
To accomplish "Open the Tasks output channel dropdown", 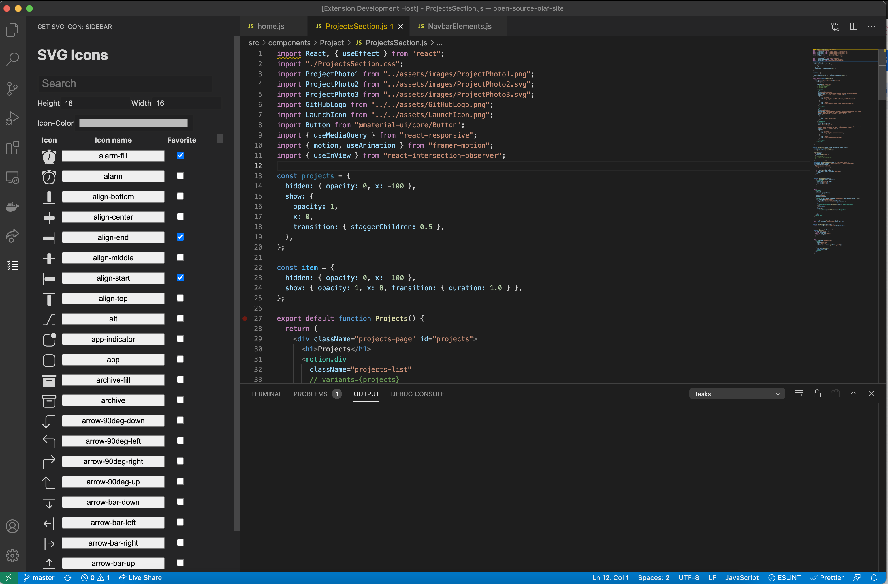I will click(x=737, y=394).
